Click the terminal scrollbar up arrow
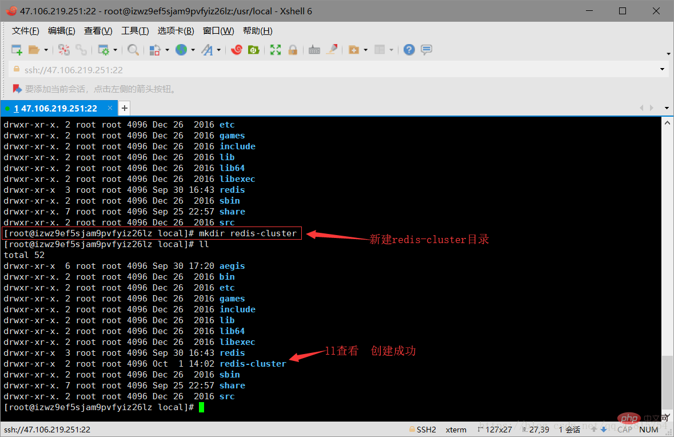Screen dimensions: 674x437 click(667, 123)
